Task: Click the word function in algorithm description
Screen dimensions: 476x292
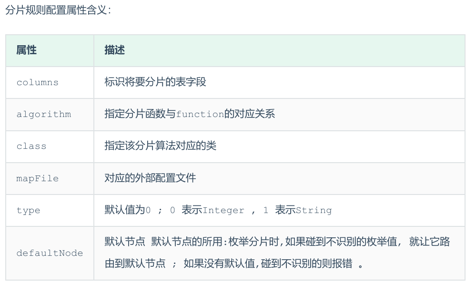Action: 200,114
